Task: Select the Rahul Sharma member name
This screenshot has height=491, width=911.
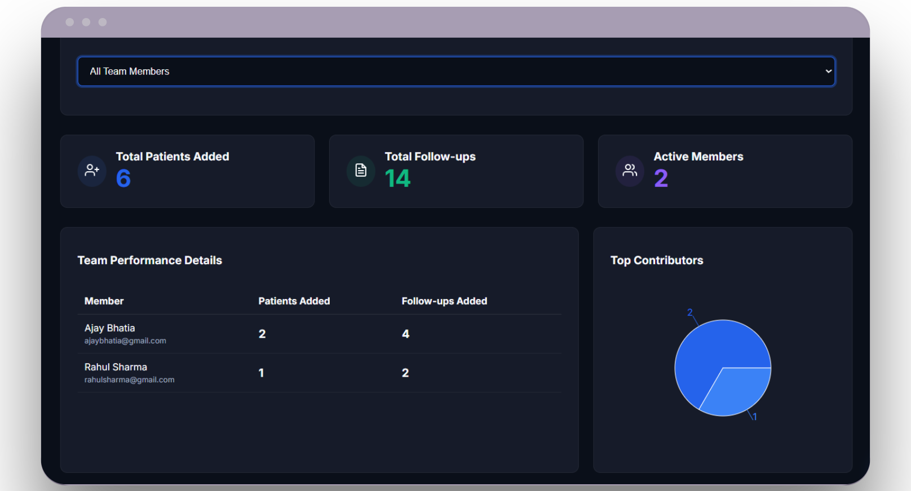Action: point(116,367)
